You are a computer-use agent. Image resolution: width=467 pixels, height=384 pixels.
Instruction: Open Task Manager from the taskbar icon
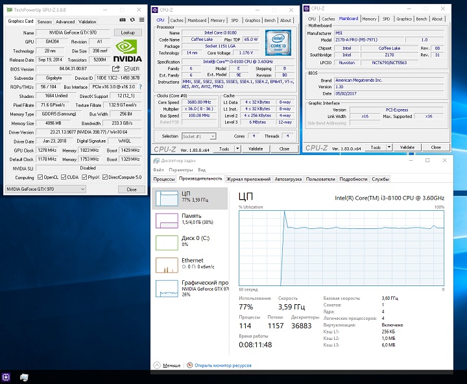tap(24, 377)
